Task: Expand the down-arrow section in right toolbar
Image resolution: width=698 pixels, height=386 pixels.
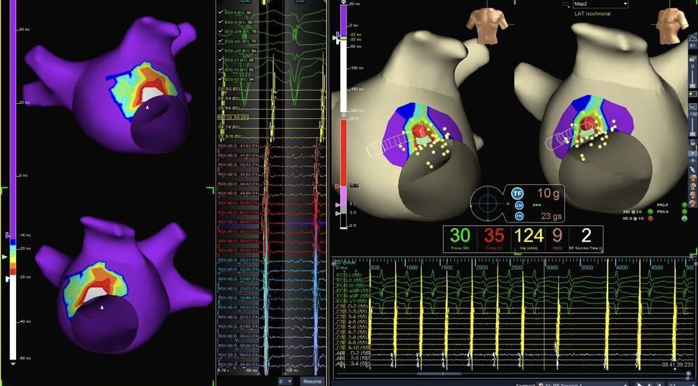Action: point(692,154)
